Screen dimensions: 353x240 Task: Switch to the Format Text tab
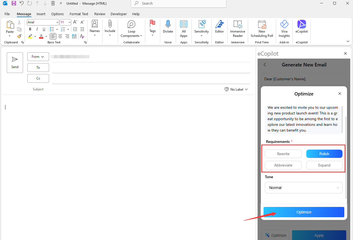tap(79, 14)
